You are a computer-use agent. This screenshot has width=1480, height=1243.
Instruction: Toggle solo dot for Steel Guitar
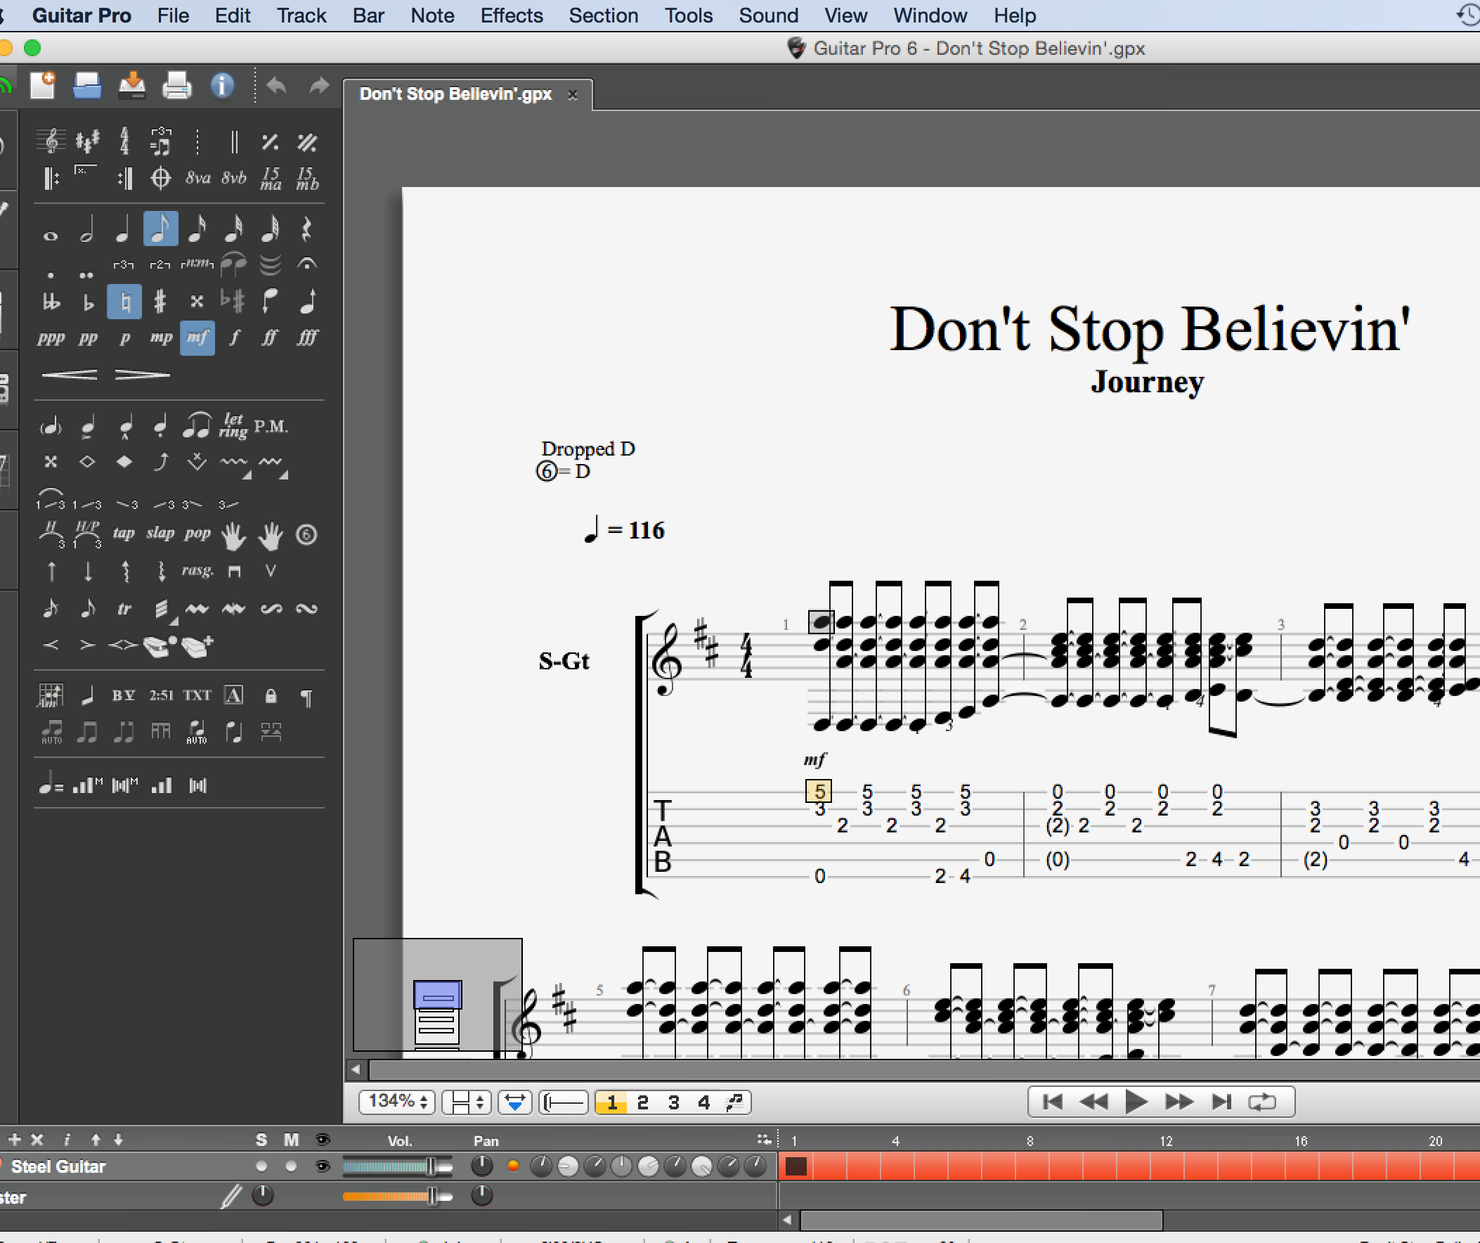(x=261, y=1166)
